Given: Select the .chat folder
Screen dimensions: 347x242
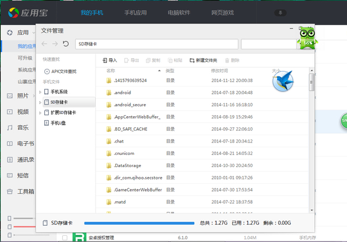Looking at the screenshot, I should [202, 141].
